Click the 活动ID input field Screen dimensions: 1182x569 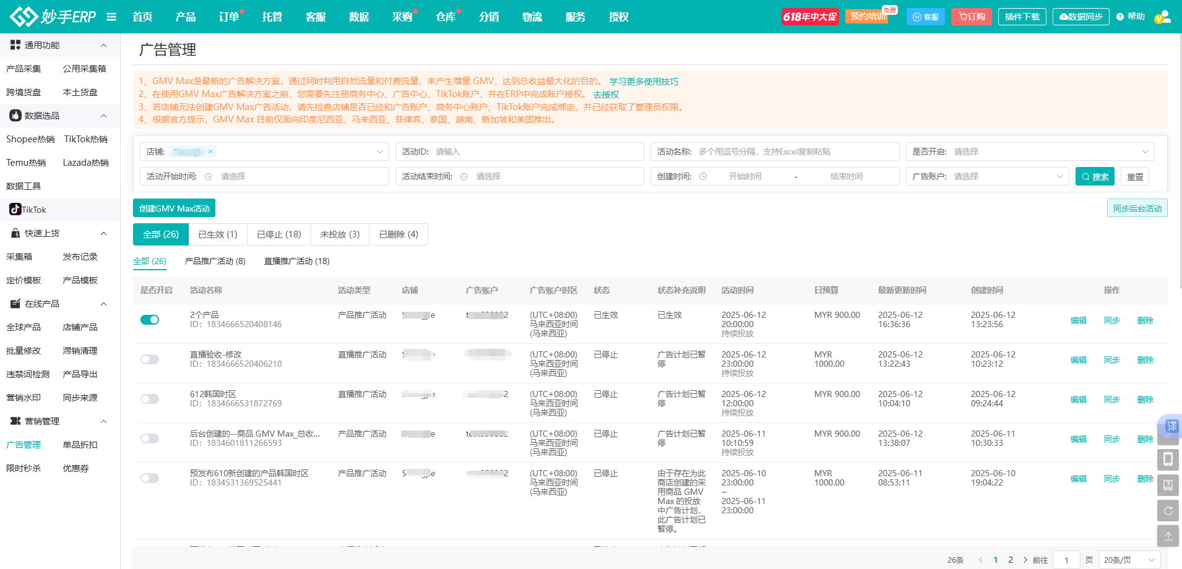(535, 152)
